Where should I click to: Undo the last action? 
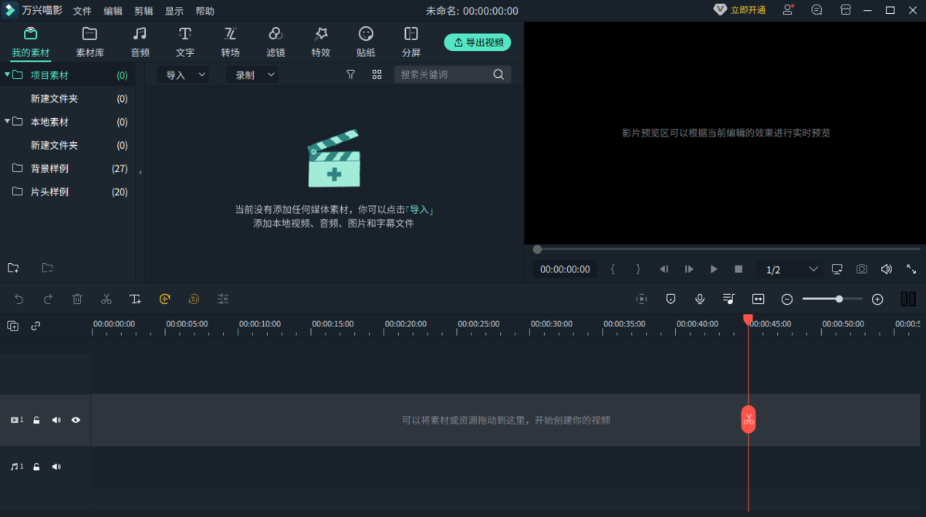click(19, 299)
